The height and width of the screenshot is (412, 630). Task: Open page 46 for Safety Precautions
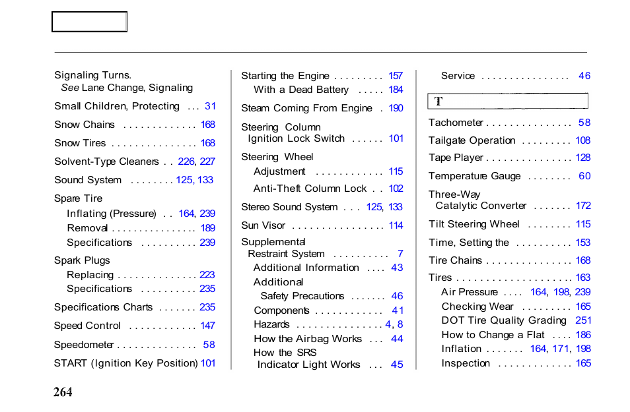(397, 296)
